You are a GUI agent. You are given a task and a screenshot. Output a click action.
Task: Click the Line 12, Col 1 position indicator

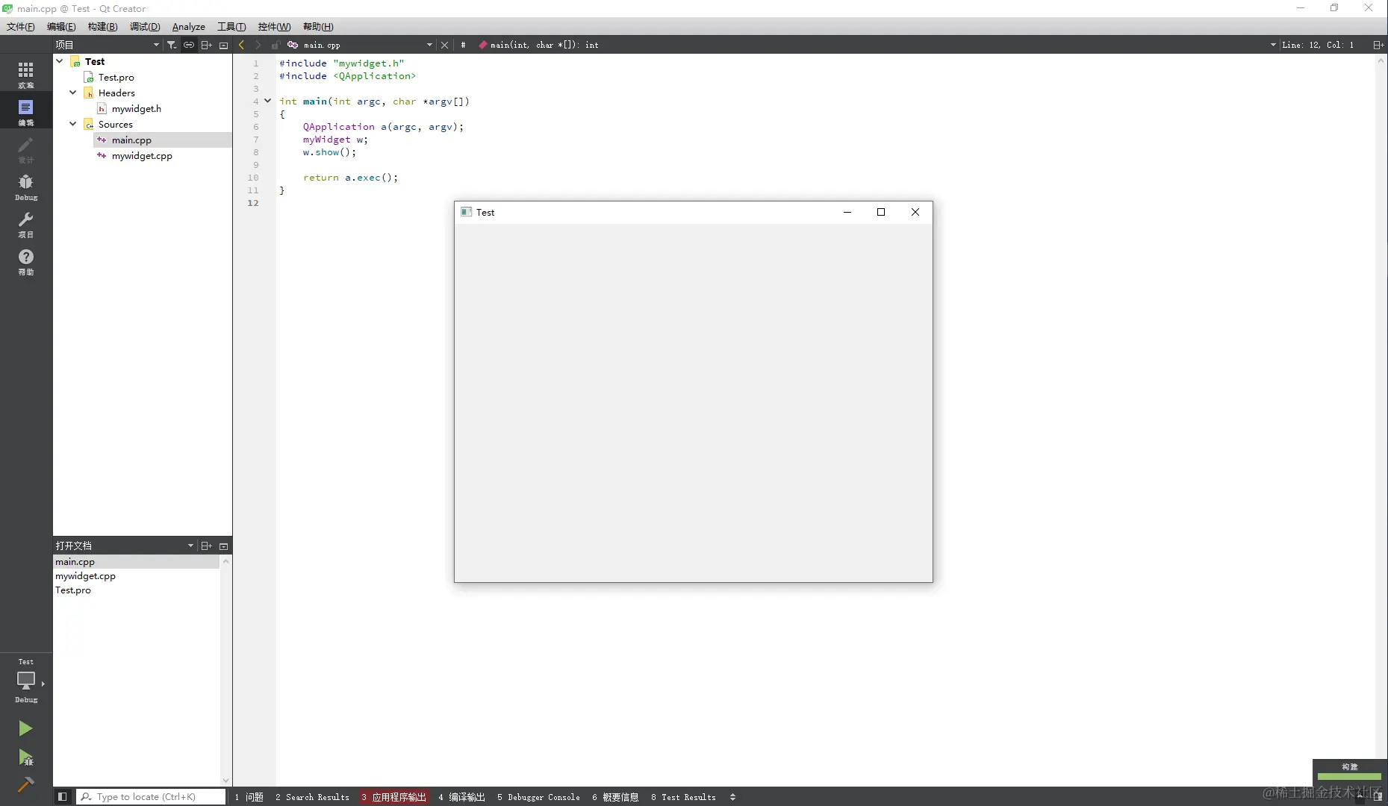(x=1318, y=45)
